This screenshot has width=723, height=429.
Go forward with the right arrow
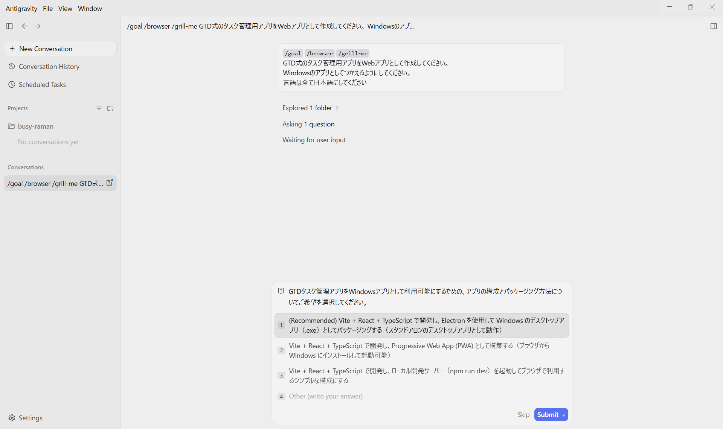click(x=38, y=26)
